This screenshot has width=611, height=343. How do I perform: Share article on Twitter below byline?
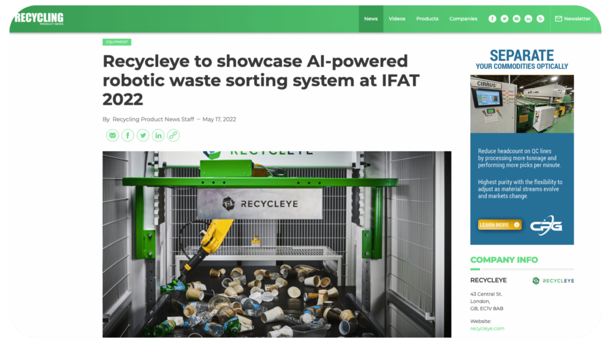click(x=143, y=135)
